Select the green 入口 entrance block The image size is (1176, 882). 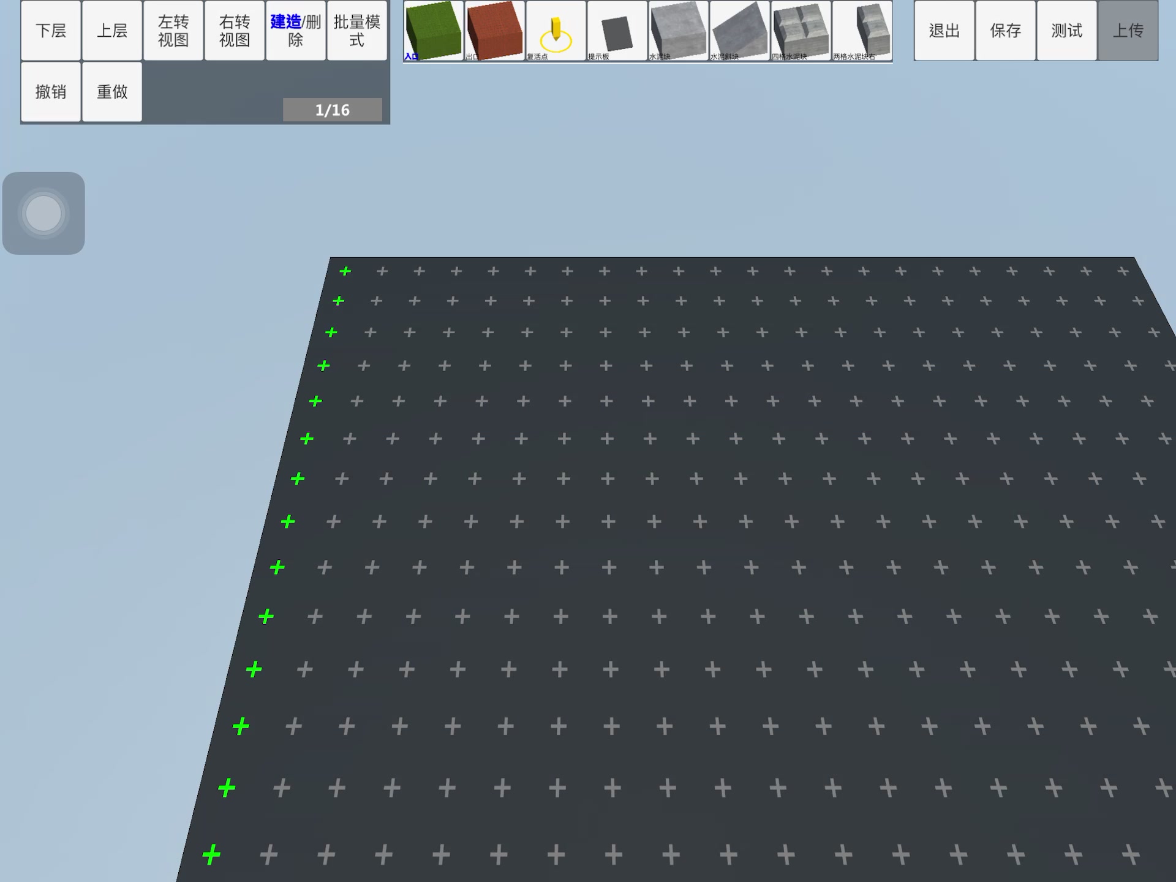pos(433,31)
